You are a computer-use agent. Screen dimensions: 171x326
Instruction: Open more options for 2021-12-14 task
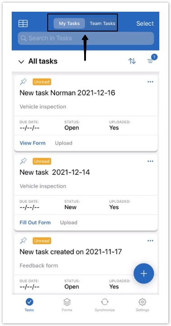tap(150, 161)
